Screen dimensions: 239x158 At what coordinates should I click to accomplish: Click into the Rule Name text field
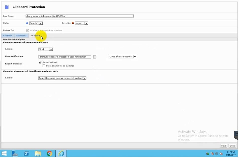[x=79, y=16]
